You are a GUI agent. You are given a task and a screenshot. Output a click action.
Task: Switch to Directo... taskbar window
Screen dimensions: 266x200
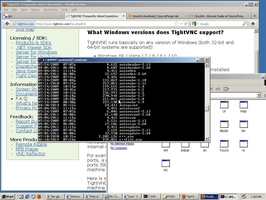pyautogui.click(x=75, y=197)
